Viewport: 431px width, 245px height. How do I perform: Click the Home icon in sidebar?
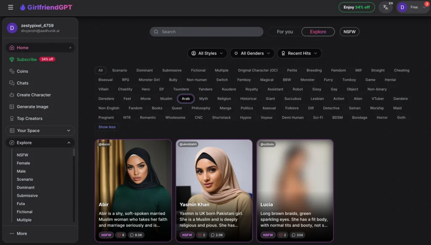[x=11, y=48]
